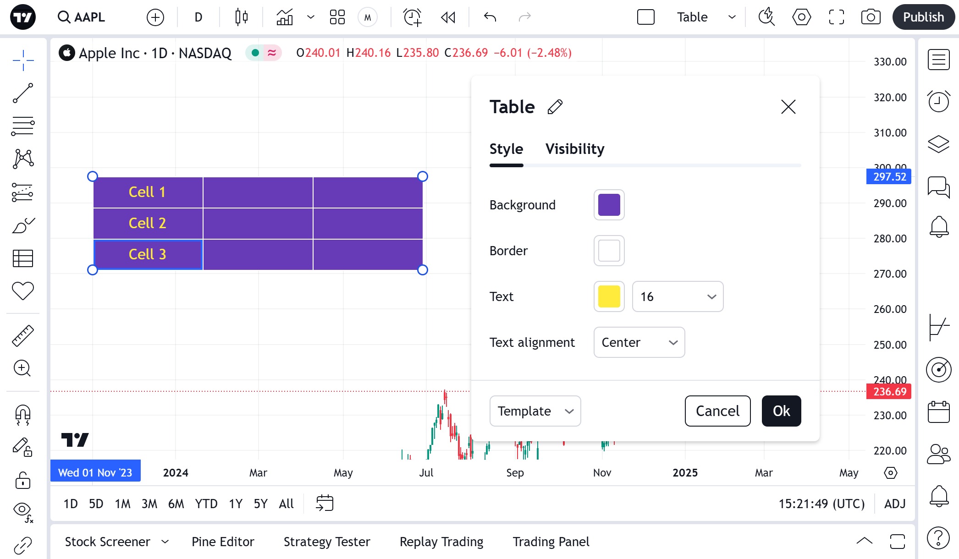Toggle hide all drawings eye icon
Image resolution: width=959 pixels, height=559 pixels.
tap(23, 510)
